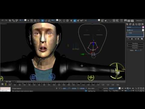Collapse the Parameters rollout
Screen dimensions: 145x109
click(x=135, y=48)
